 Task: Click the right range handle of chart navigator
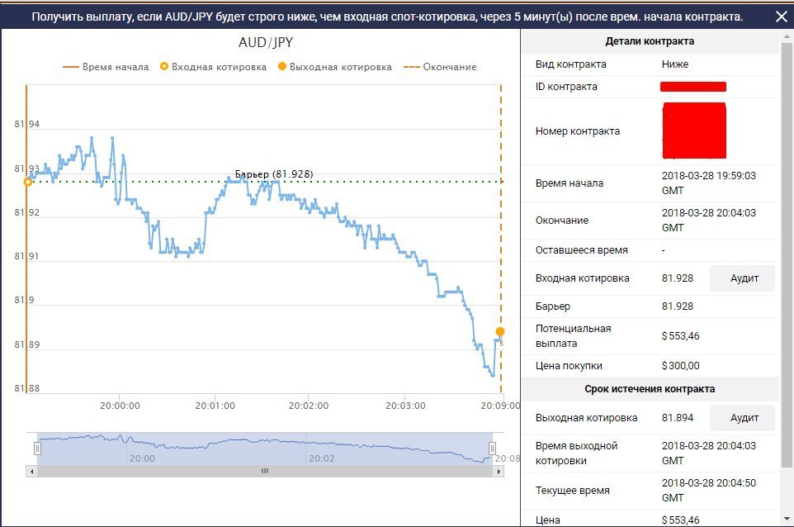(493, 448)
